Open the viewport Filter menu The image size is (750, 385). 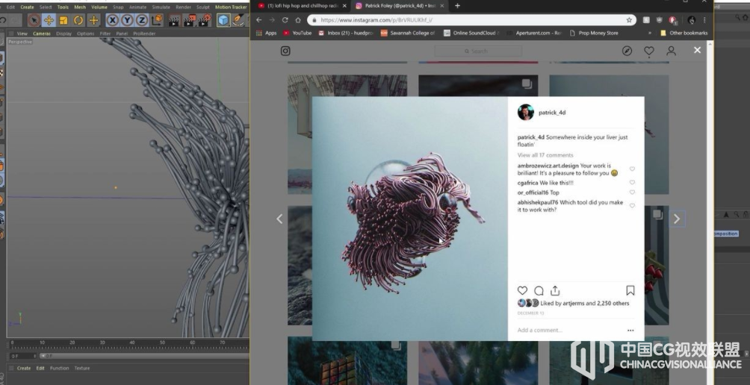pos(105,34)
